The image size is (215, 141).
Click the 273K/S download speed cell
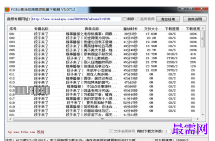click(x=172, y=58)
